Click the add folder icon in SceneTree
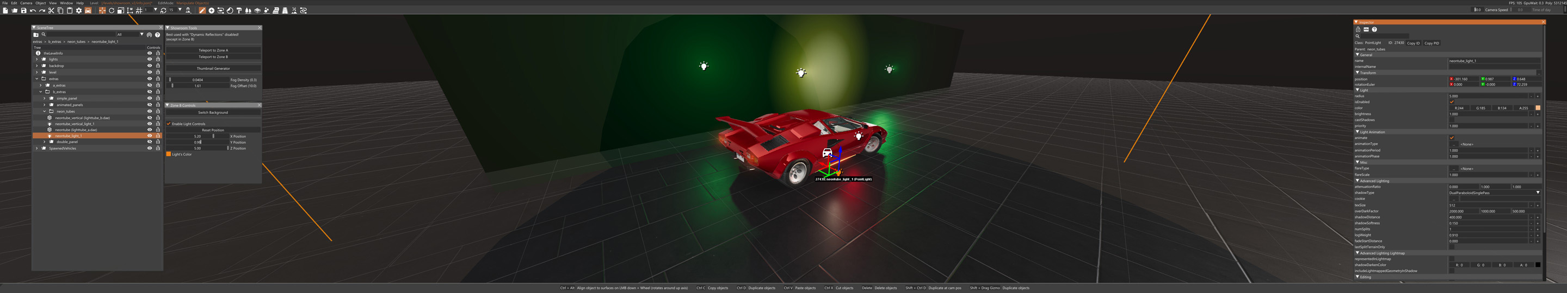This screenshot has width=1567, height=293. [x=36, y=35]
